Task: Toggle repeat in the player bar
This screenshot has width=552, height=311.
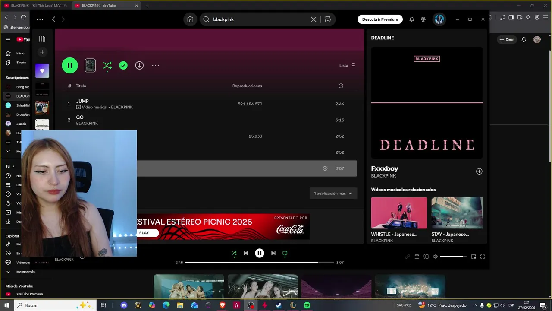Action: pyautogui.click(x=285, y=253)
